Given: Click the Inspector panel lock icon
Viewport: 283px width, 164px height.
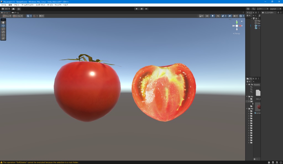Looking at the screenshot, I should click(x=278, y=13).
